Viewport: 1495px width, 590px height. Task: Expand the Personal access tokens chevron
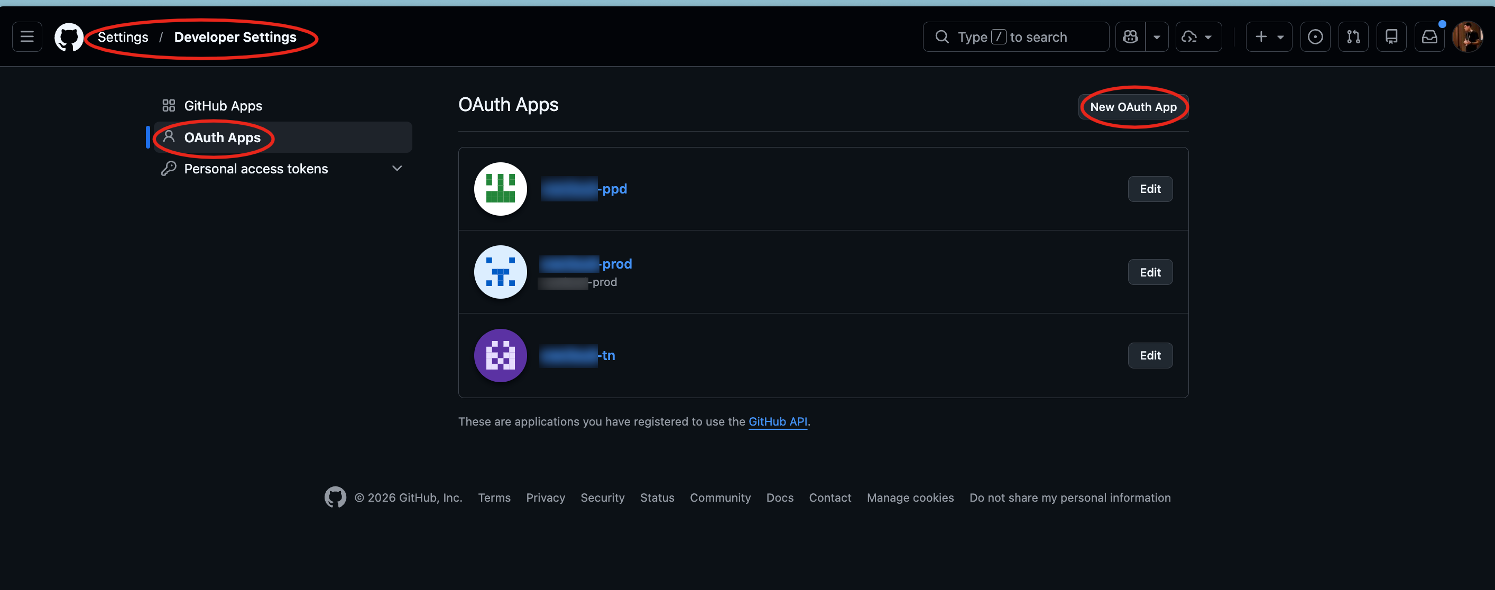[x=397, y=169]
